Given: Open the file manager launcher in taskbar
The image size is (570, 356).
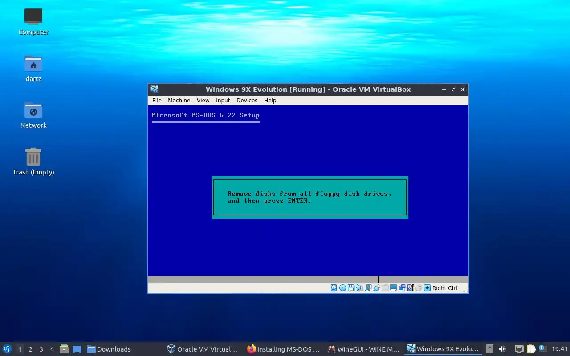Looking at the screenshot, I should pyautogui.click(x=64, y=349).
